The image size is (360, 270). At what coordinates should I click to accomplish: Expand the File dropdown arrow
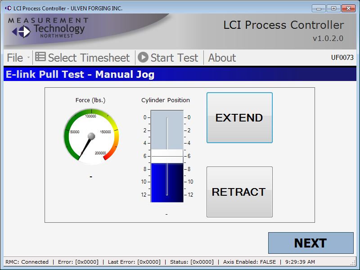tap(28, 58)
